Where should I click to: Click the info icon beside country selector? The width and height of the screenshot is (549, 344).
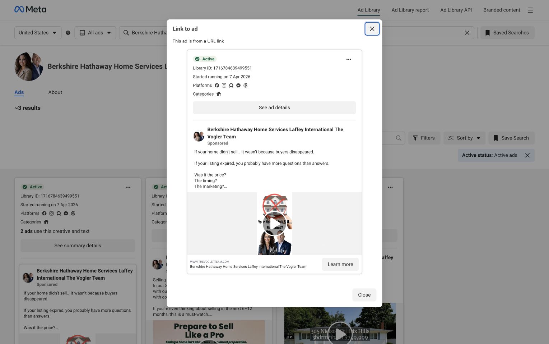[68, 33]
